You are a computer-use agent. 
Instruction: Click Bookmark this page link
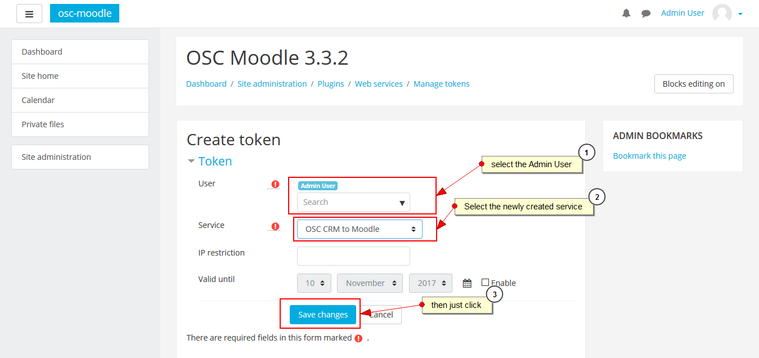click(649, 156)
